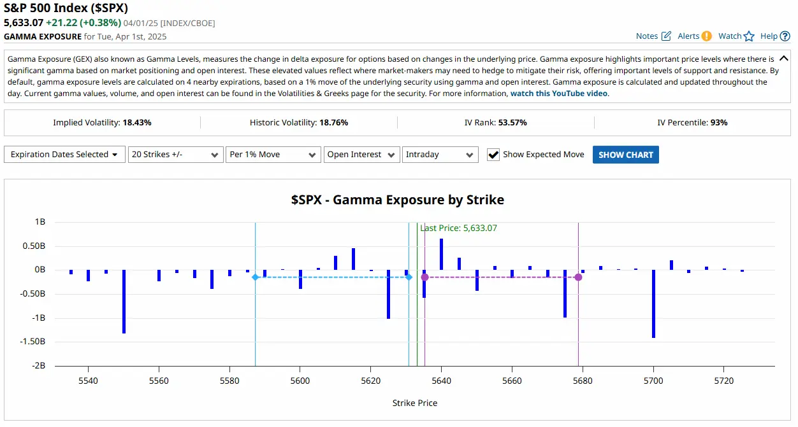Click the purple circle marker near 5679

click(578, 277)
